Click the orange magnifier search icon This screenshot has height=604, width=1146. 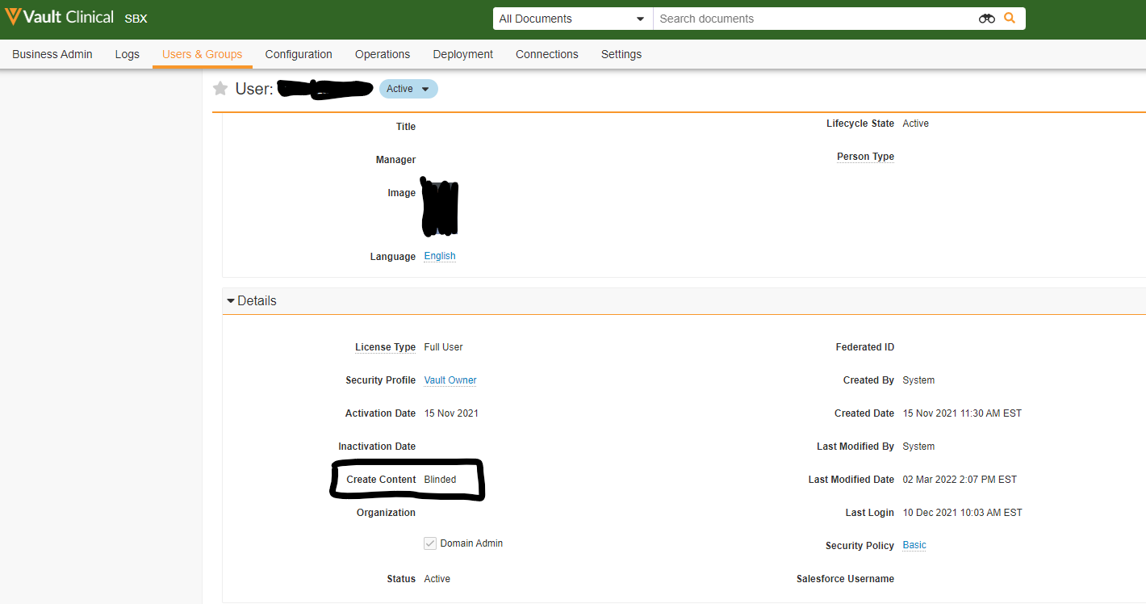click(x=1010, y=18)
